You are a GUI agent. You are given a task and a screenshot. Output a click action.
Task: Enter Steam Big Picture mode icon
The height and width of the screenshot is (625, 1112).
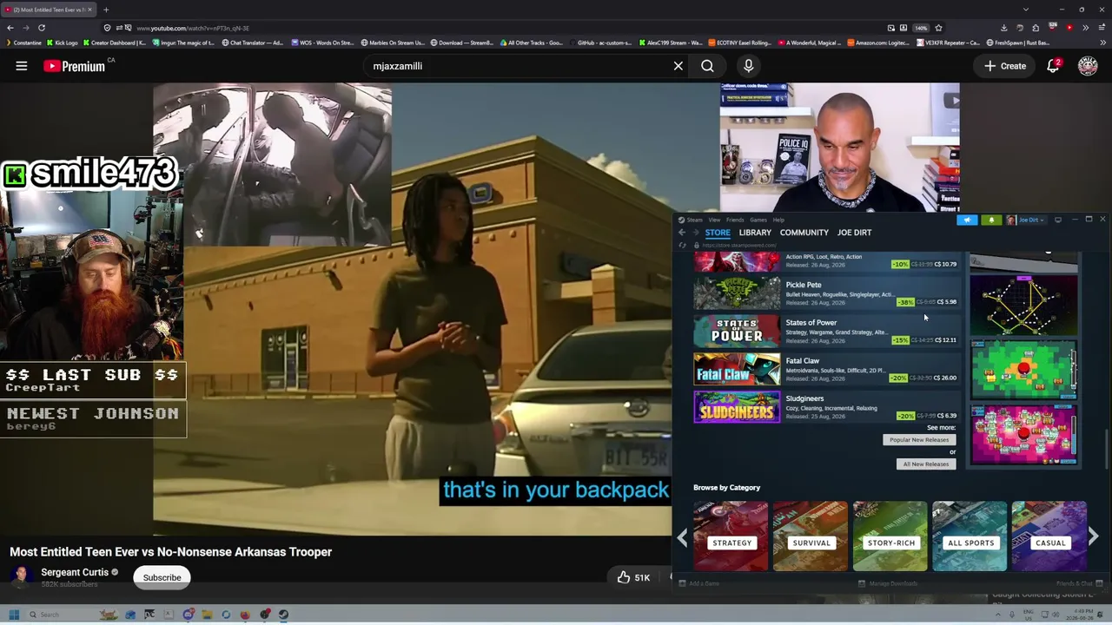pos(1057,220)
